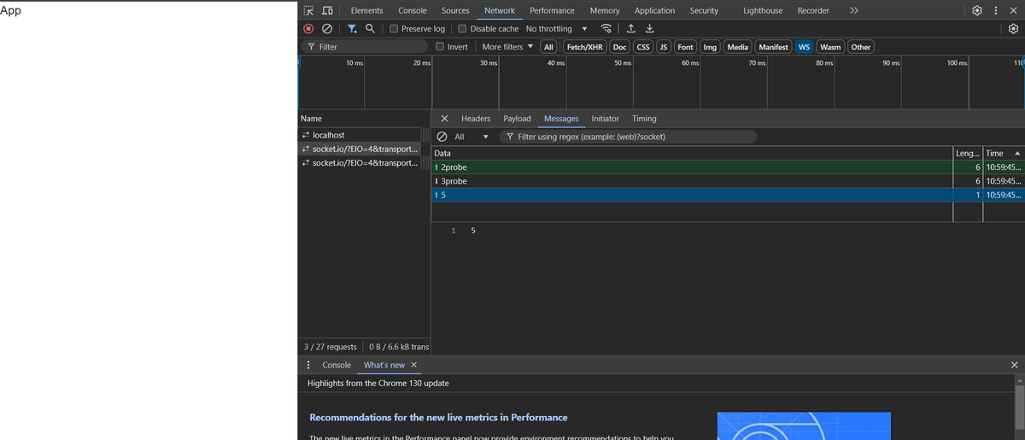Open the More filters dropdown
The height and width of the screenshot is (440, 1025).
click(x=507, y=47)
